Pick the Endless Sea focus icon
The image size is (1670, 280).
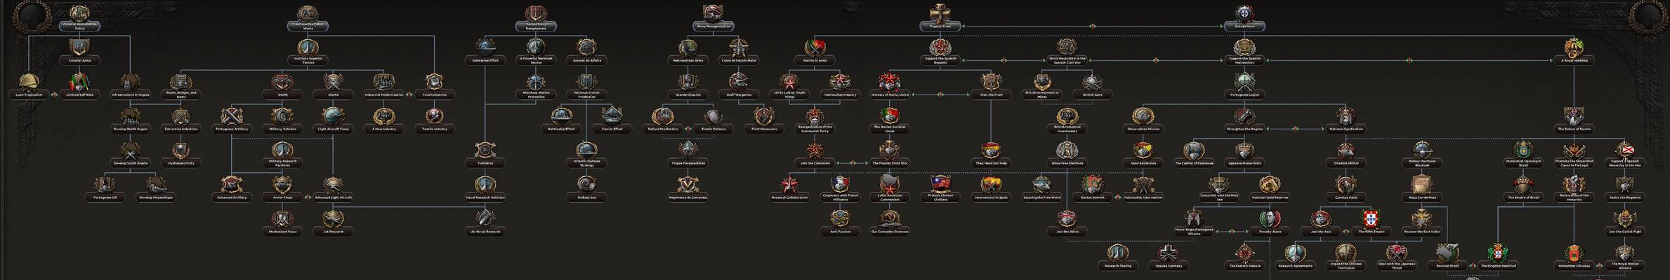[x=586, y=184]
